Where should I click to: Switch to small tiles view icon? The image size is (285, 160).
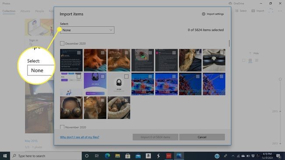(257, 60)
